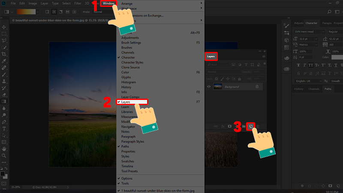Image resolution: width=343 pixels, height=193 pixels.
Task: Toggle Underline in Character panel
Action: click(336, 65)
